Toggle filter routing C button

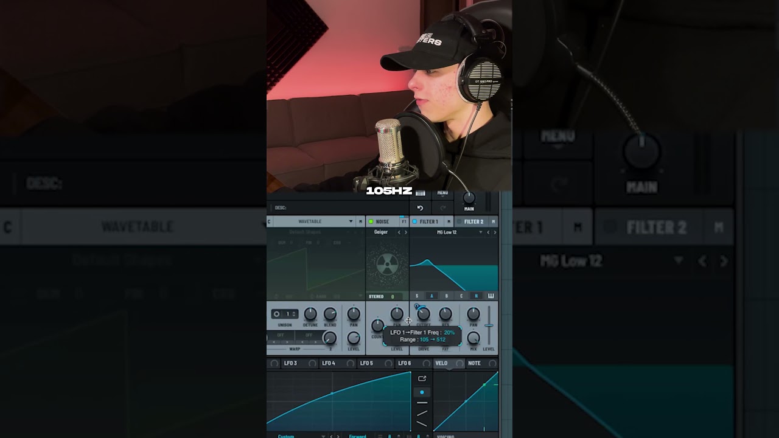(461, 296)
